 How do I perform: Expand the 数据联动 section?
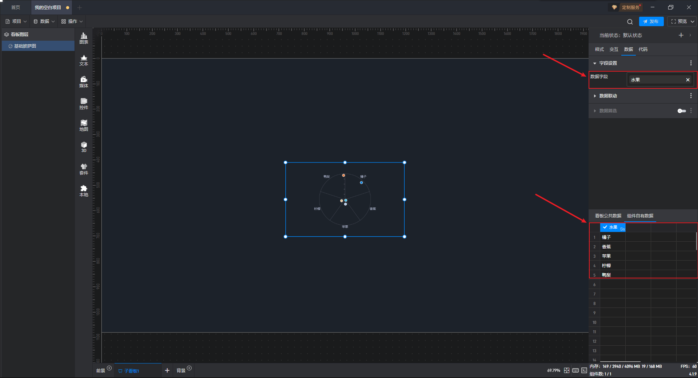595,96
